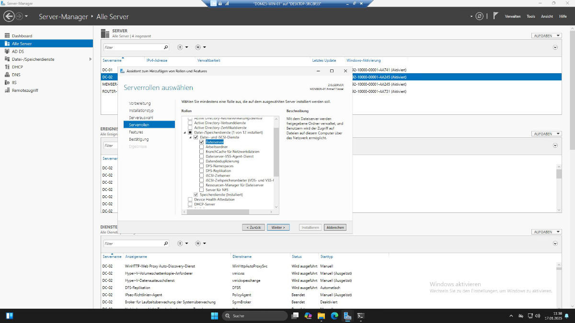Collapse Datei- und iSCSI-Dienste node
The image size is (575, 323).
pyautogui.click(x=190, y=137)
